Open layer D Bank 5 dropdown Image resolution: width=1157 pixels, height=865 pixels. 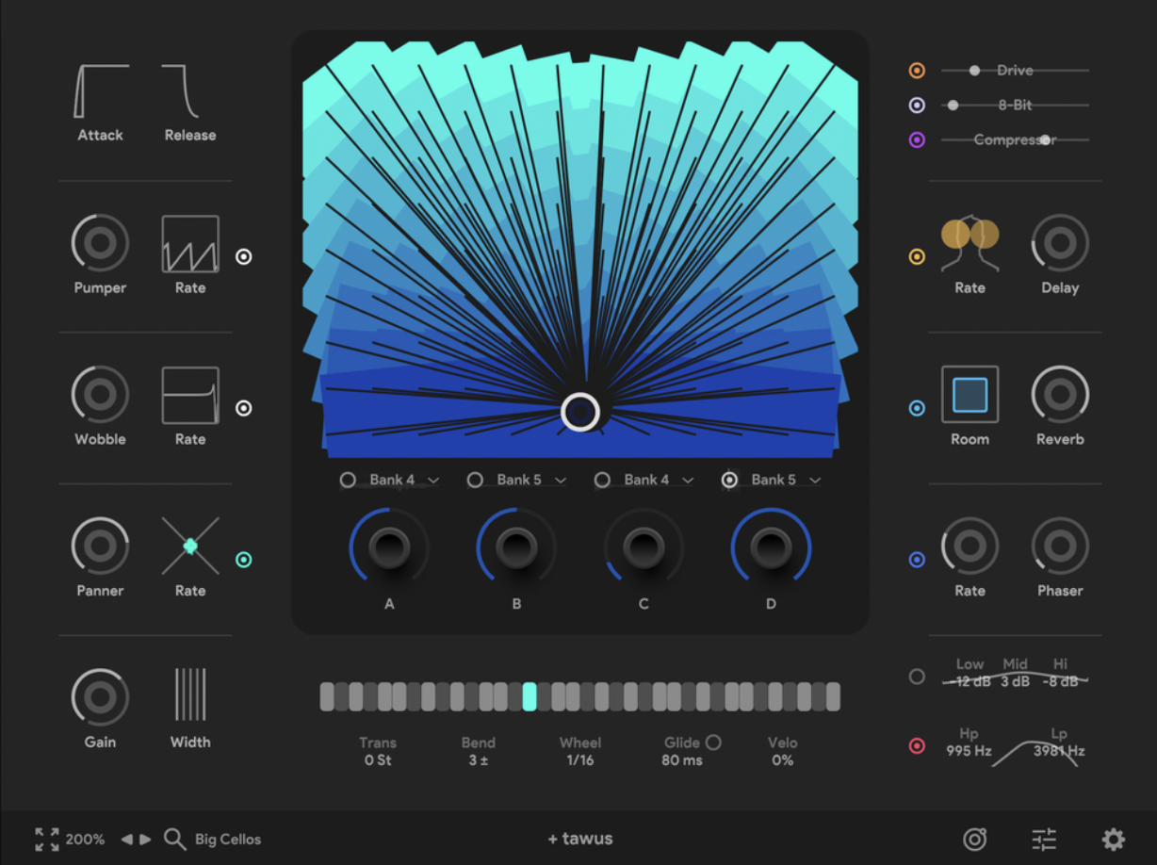point(786,480)
